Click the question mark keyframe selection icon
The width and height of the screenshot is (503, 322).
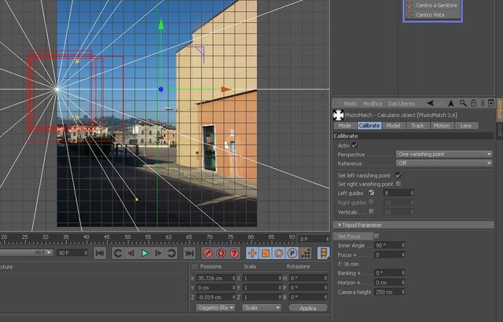pyautogui.click(x=234, y=253)
